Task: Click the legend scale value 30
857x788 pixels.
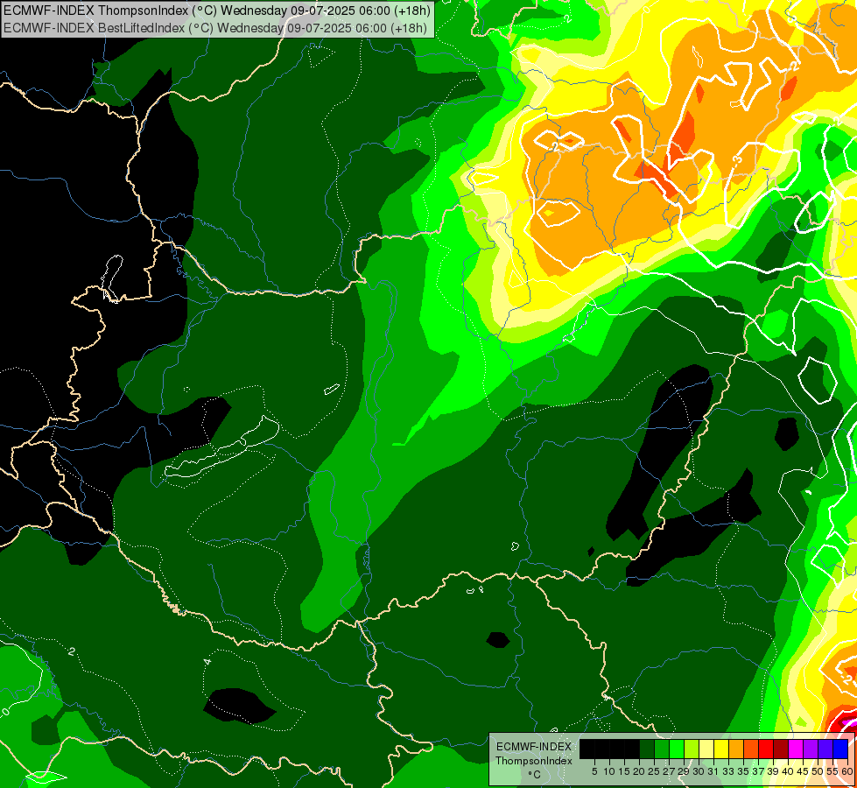Action: pos(699,771)
